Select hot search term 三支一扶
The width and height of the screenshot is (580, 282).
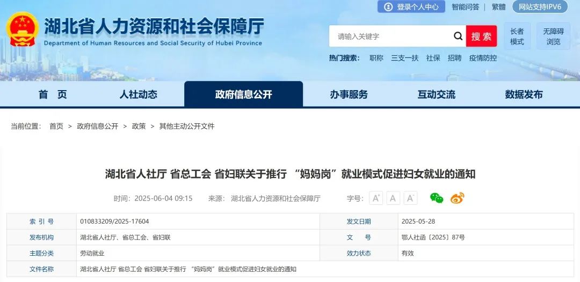[x=405, y=58]
